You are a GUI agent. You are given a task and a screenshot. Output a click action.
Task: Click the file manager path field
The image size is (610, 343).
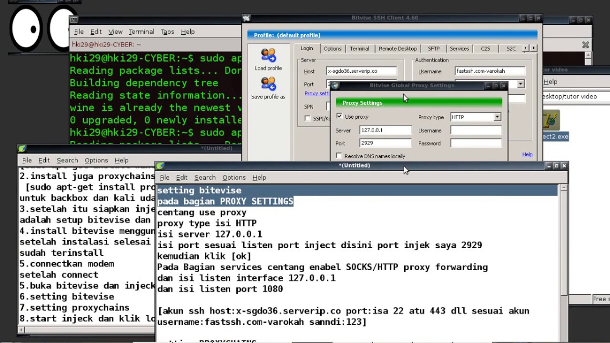point(576,96)
